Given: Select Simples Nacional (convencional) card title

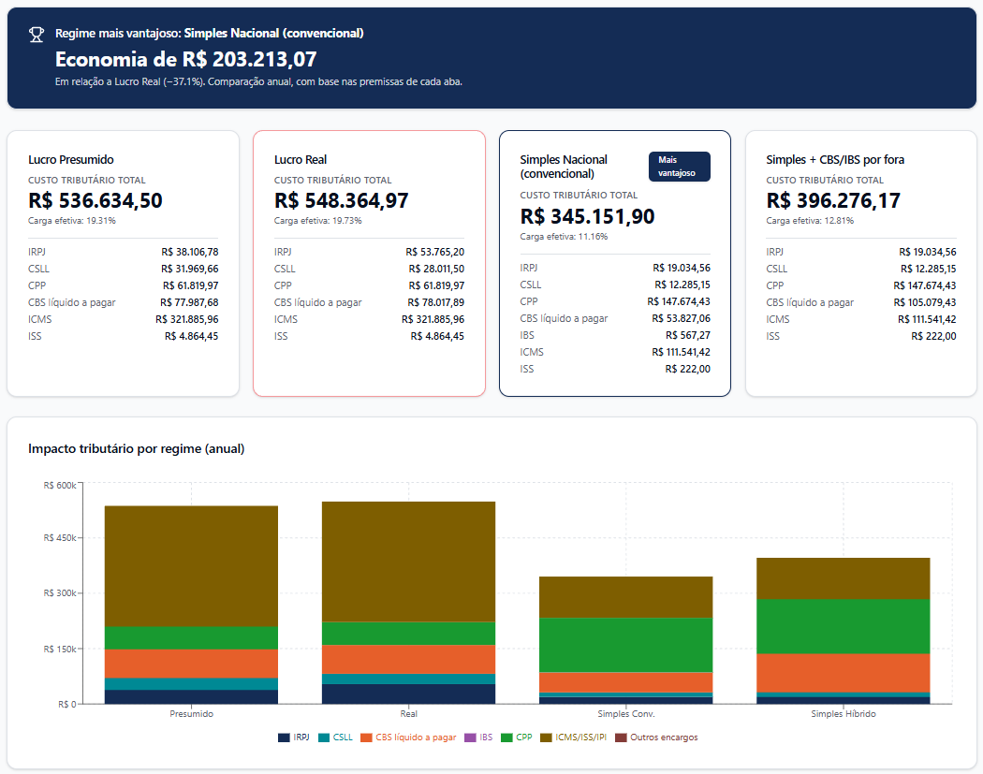Looking at the screenshot, I should click(564, 167).
